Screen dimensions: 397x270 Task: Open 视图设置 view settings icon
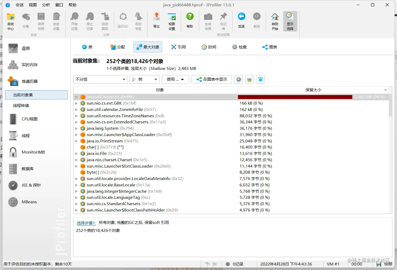pyautogui.click(x=172, y=21)
